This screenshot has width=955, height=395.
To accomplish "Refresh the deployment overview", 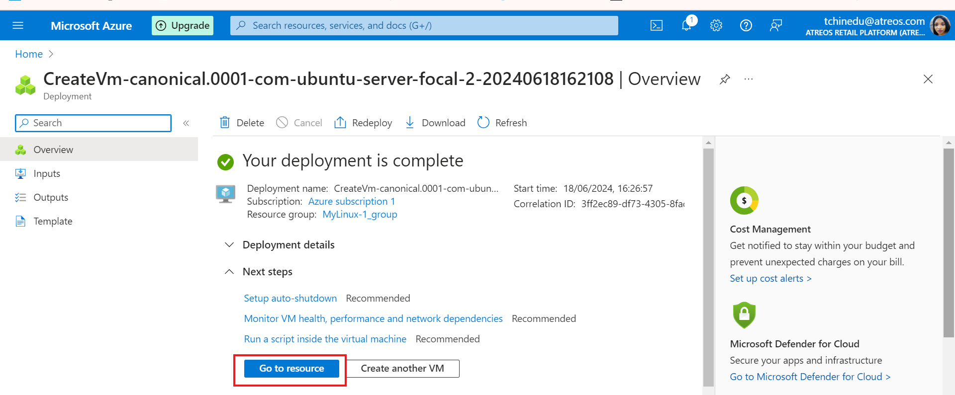I will (502, 123).
